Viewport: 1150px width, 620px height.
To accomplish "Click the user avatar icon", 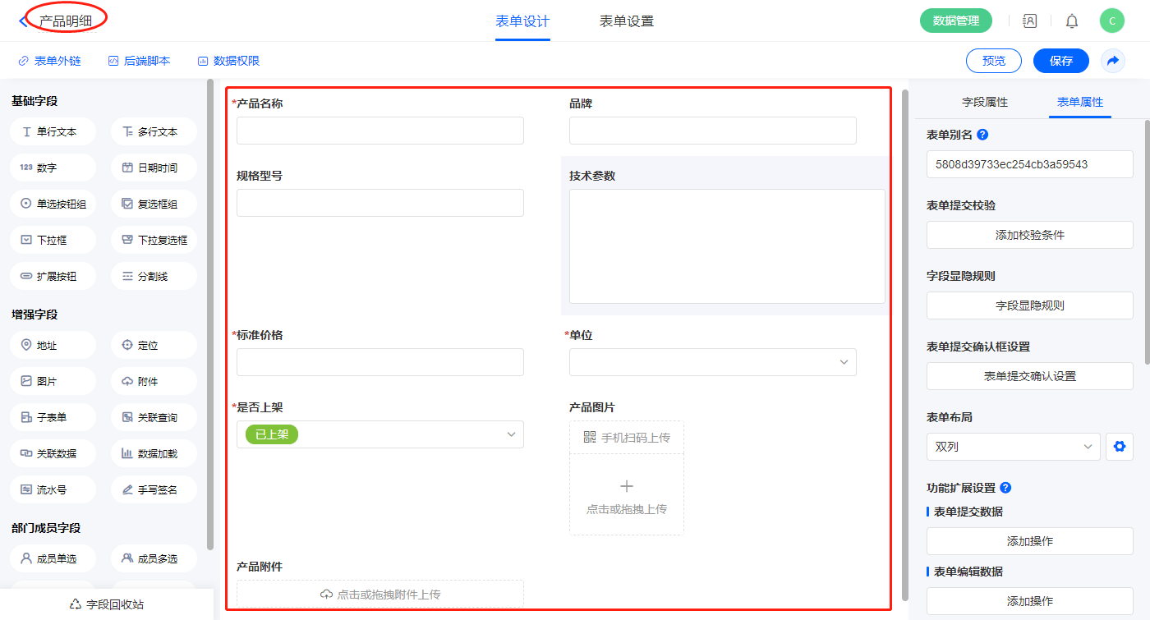I will coord(1111,21).
